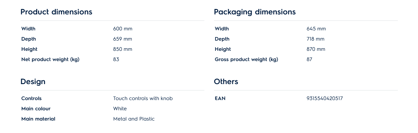Select the Design section heading
The image size is (418, 133).
point(33,82)
